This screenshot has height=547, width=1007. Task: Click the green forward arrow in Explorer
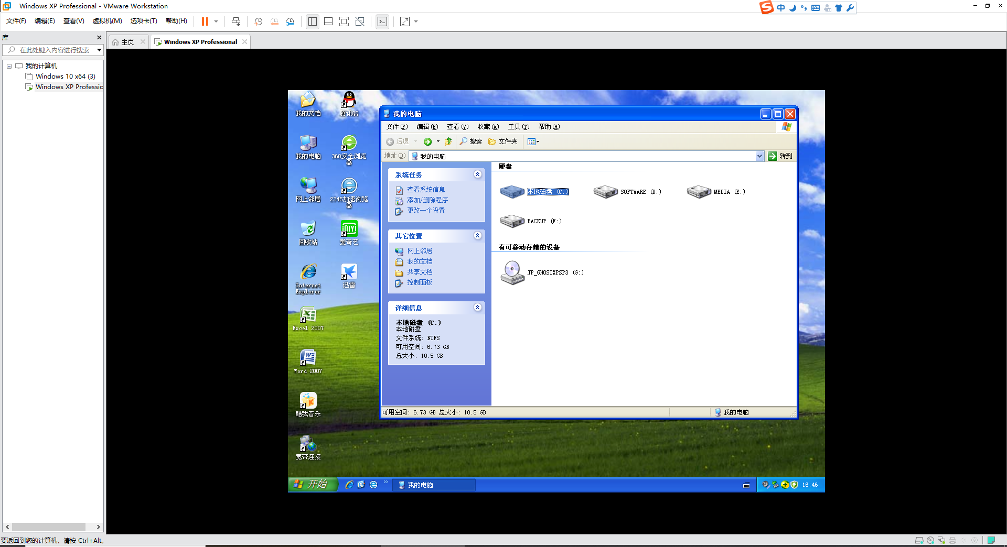pos(428,141)
